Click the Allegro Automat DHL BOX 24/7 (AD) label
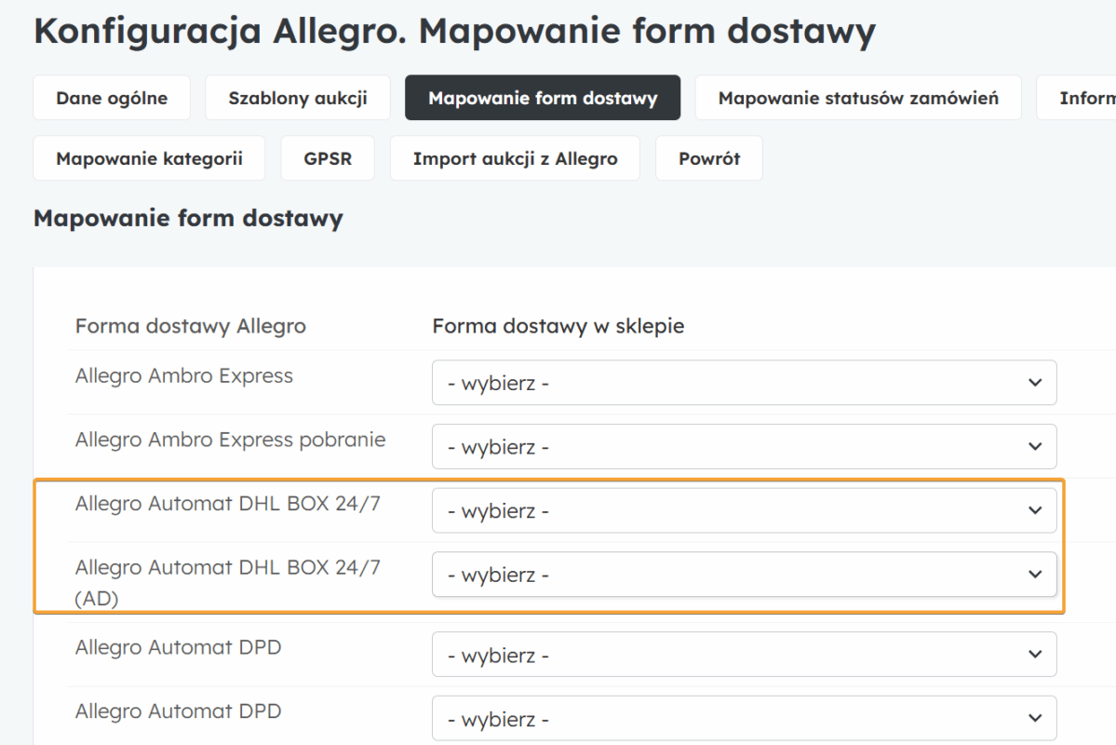 click(x=227, y=582)
